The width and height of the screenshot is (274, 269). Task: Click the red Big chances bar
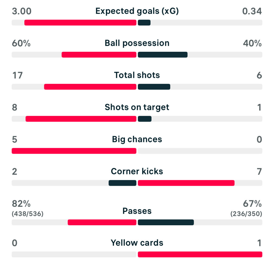pos(74,151)
